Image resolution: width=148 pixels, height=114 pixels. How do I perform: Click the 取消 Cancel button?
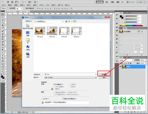(x=104, y=77)
